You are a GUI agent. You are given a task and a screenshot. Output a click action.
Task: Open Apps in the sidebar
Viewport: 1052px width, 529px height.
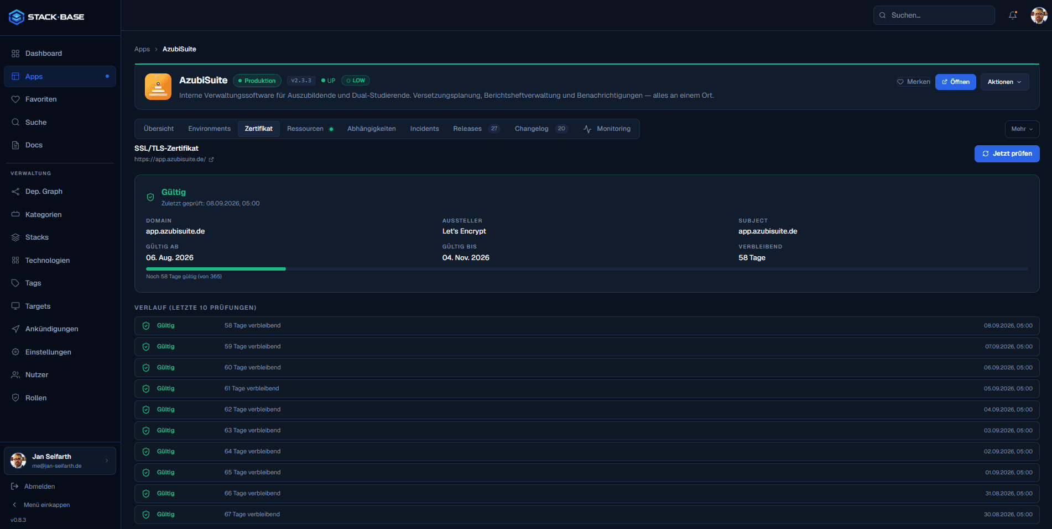pyautogui.click(x=60, y=77)
